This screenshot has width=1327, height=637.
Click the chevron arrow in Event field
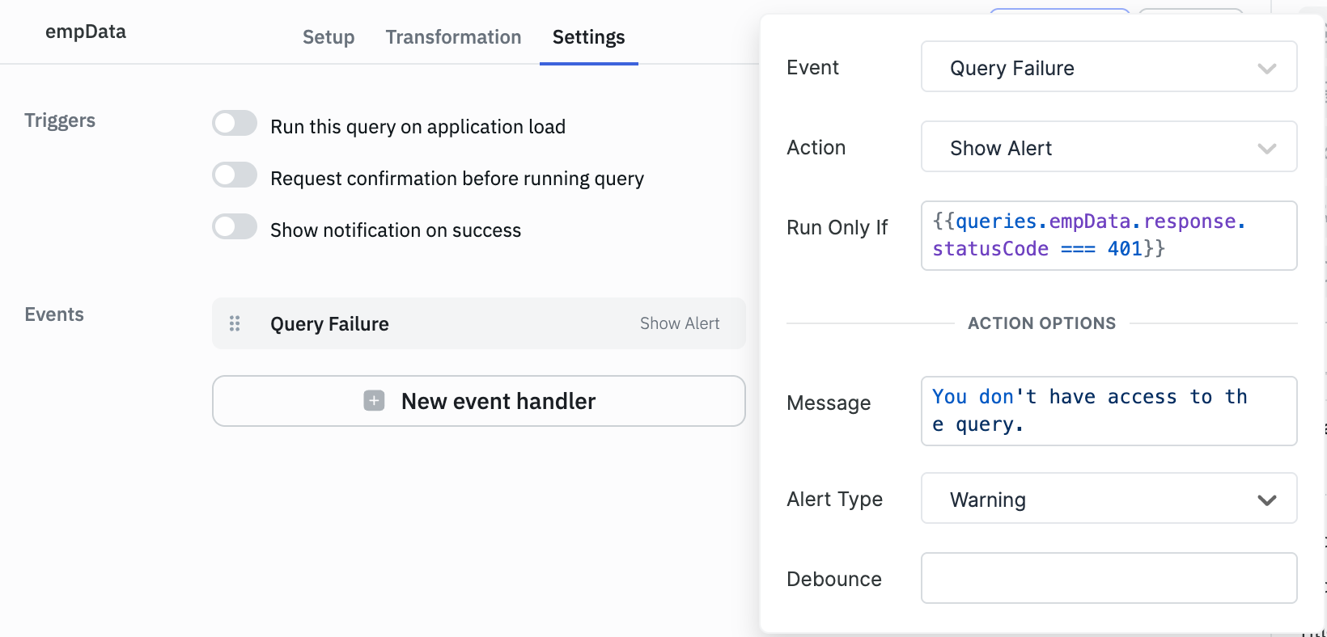pos(1266,69)
